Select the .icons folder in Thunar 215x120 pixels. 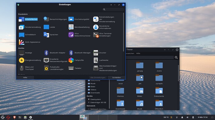click(159, 67)
